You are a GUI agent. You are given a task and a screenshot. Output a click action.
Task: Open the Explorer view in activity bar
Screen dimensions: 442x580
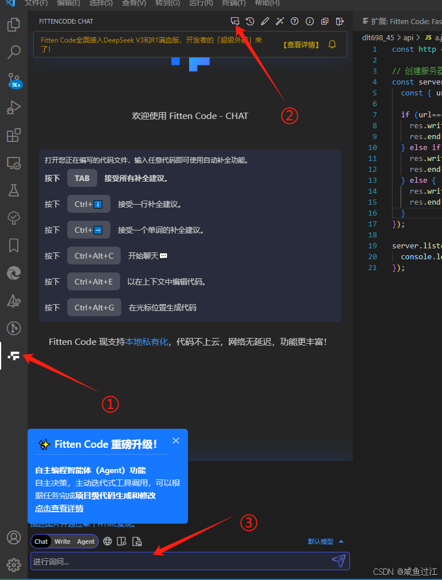click(14, 25)
